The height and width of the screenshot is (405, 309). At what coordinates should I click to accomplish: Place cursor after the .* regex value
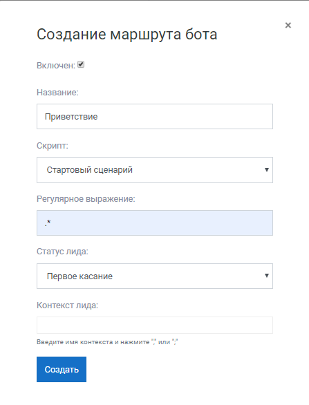click(52, 223)
